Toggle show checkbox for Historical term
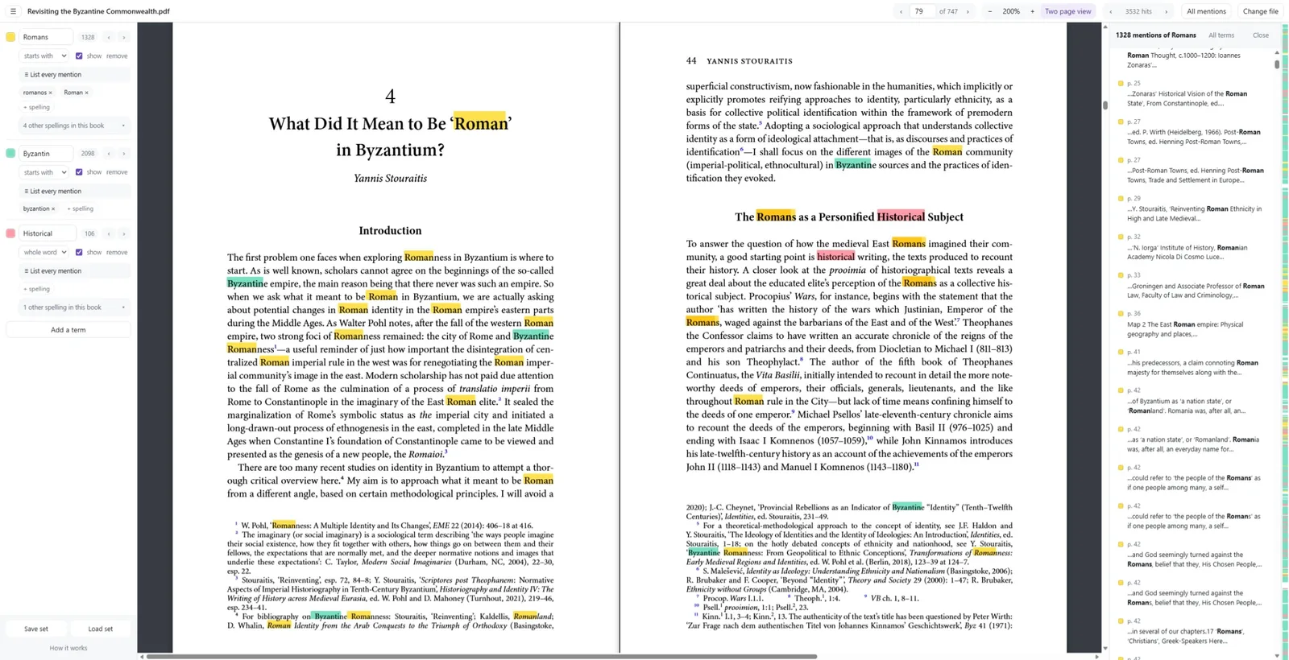1289x660 pixels. tap(79, 252)
